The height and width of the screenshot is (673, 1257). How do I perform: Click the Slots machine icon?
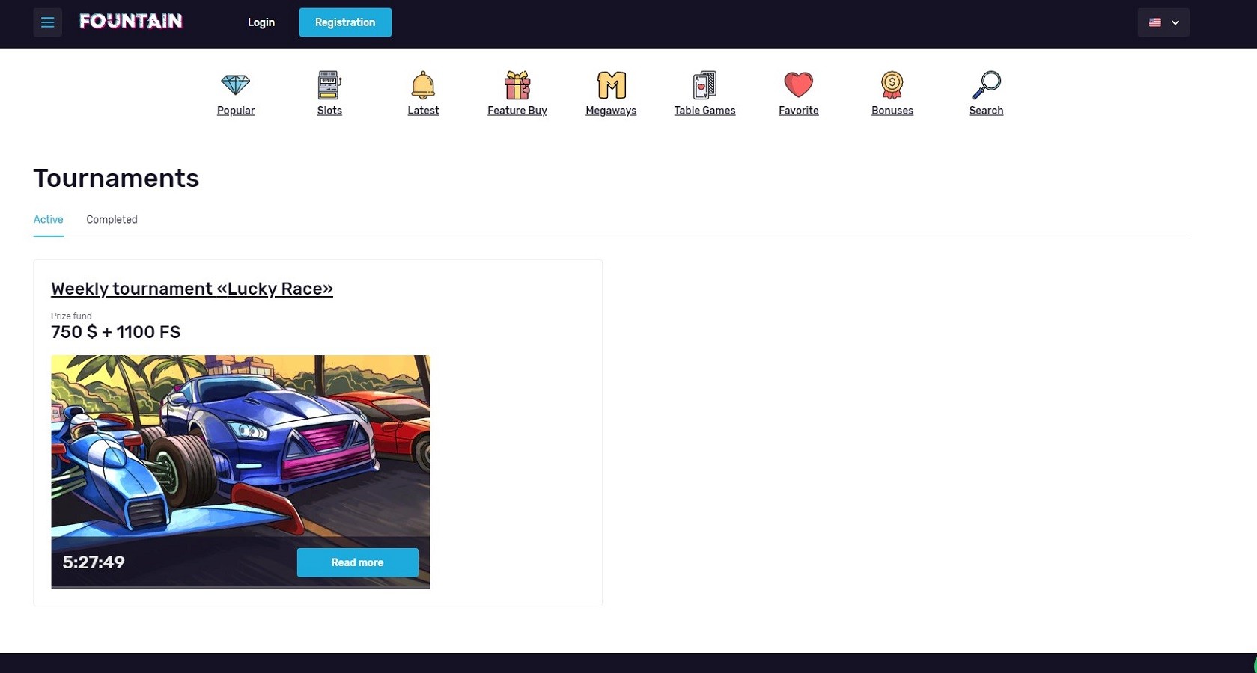[329, 84]
